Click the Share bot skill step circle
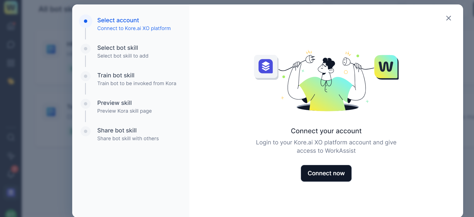The width and height of the screenshot is (474, 217). 86,131
